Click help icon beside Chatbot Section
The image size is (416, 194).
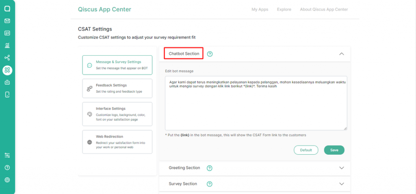(x=210, y=54)
